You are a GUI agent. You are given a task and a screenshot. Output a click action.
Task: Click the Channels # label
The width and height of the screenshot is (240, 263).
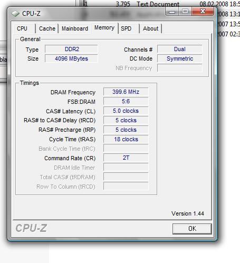(x=138, y=50)
